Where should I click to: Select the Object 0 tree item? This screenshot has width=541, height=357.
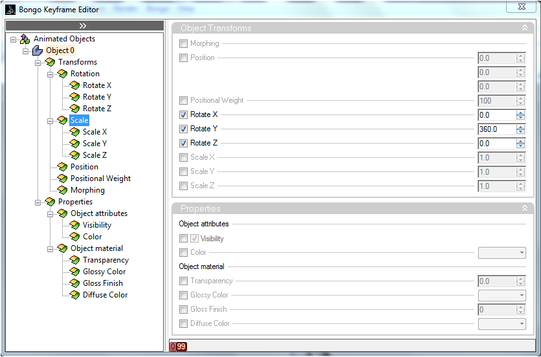(60, 50)
